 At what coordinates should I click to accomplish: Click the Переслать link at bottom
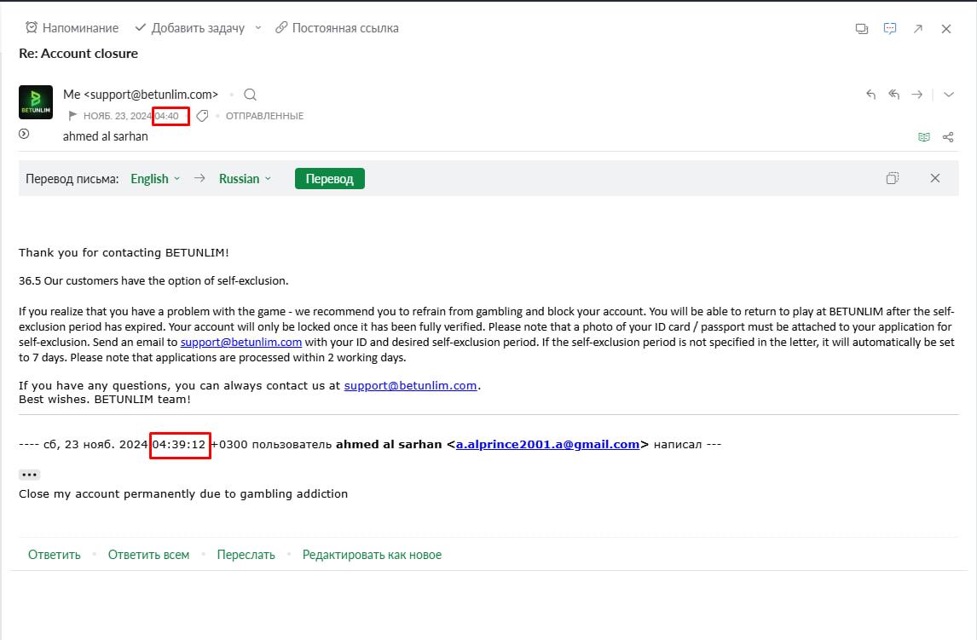pyautogui.click(x=246, y=555)
